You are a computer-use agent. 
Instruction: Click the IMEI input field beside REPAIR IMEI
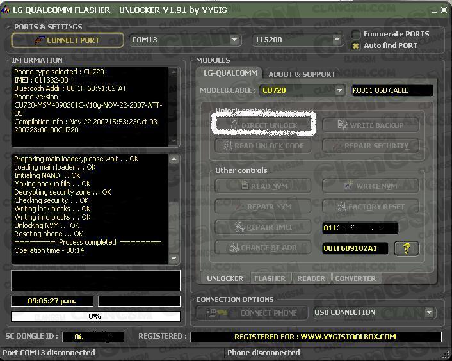pyautogui.click(x=360, y=228)
